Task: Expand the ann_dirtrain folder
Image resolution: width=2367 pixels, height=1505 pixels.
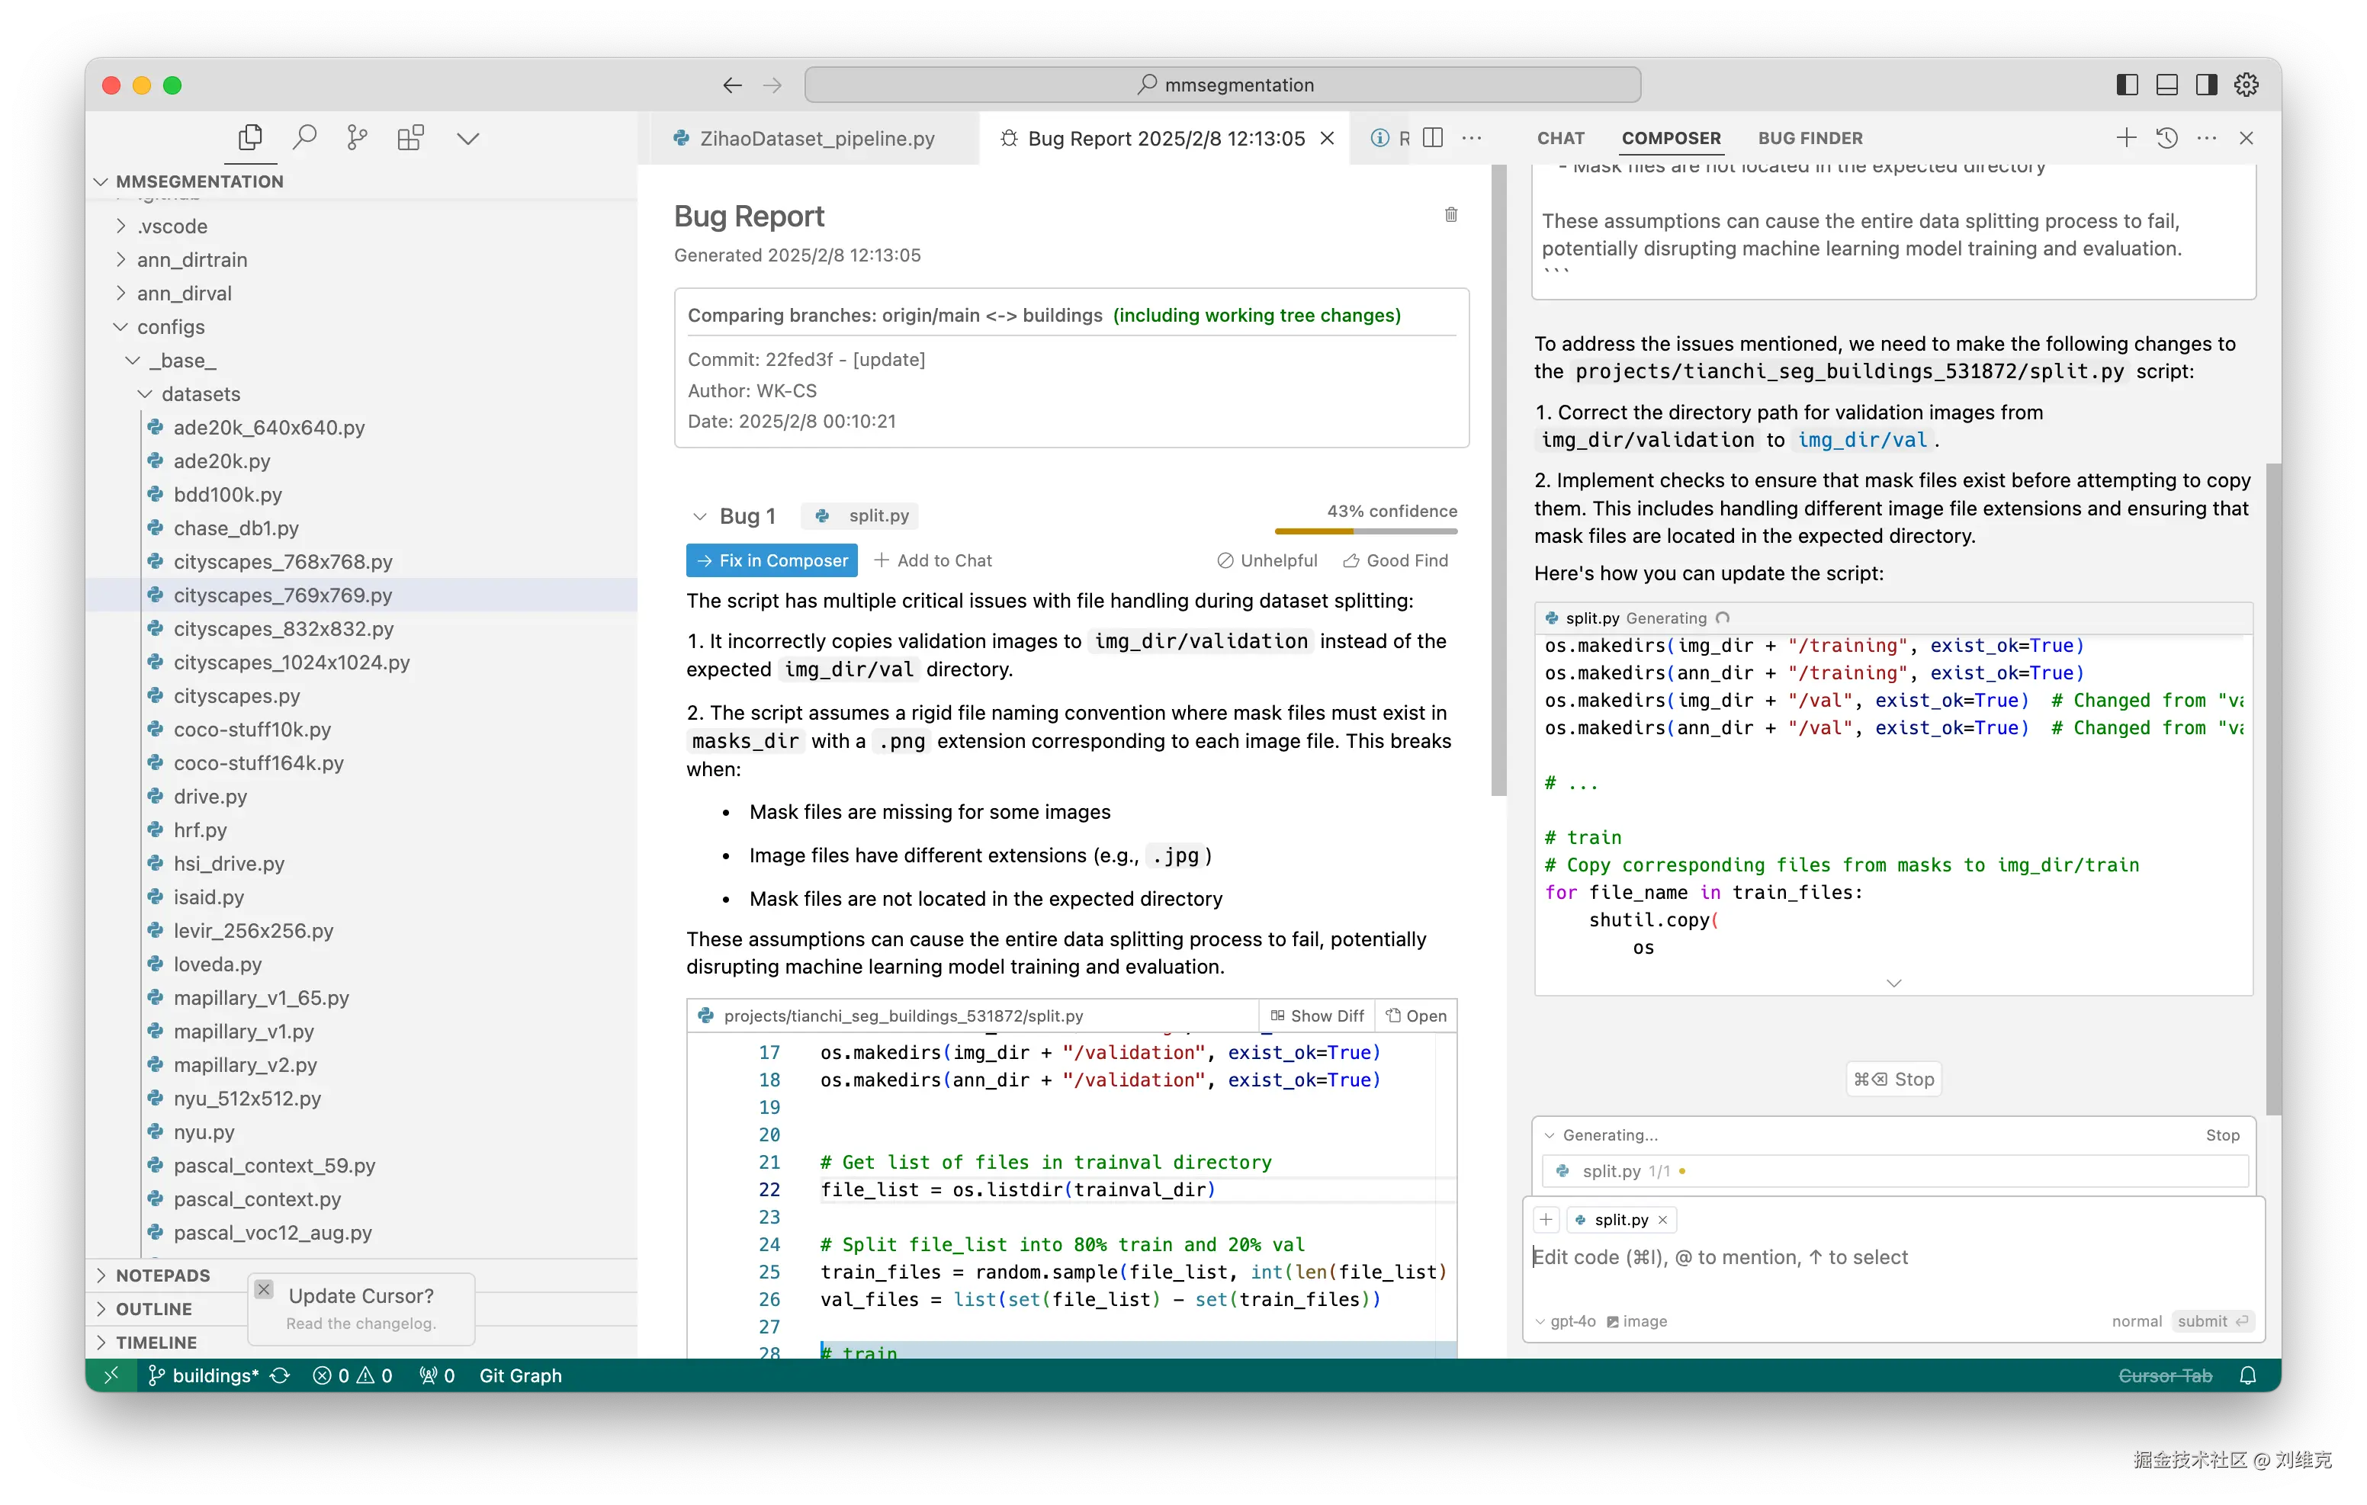Action: 191,259
